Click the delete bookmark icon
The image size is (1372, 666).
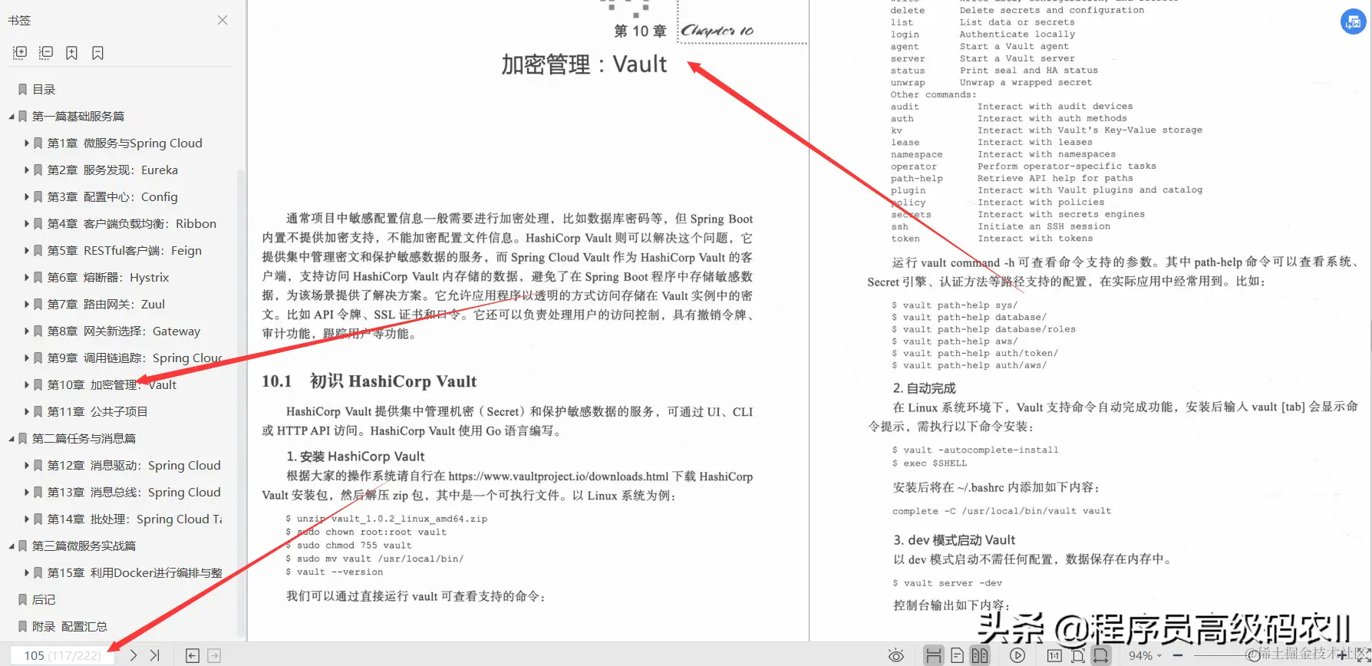(x=97, y=52)
